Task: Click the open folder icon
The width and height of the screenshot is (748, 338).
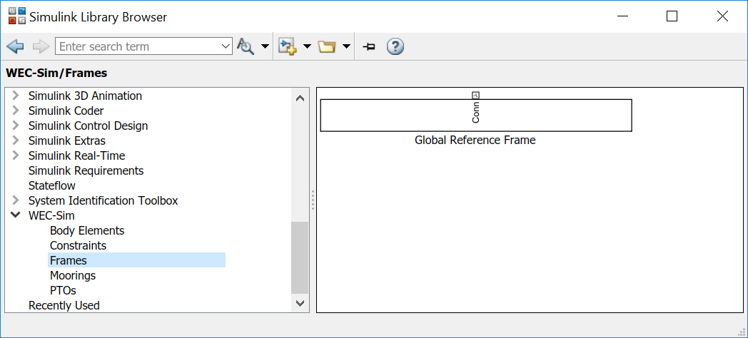Action: pyautogui.click(x=327, y=46)
